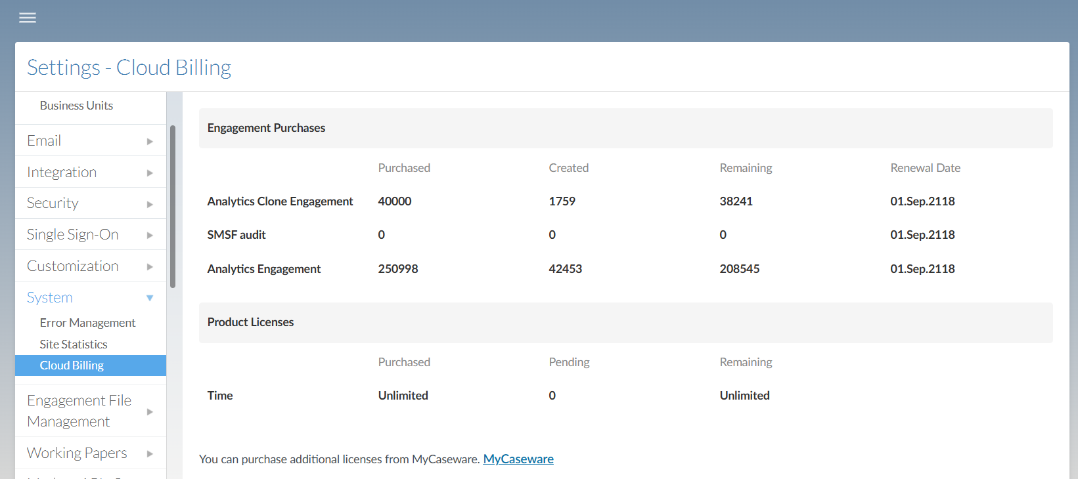Open the Security settings category

pyautogui.click(x=53, y=203)
